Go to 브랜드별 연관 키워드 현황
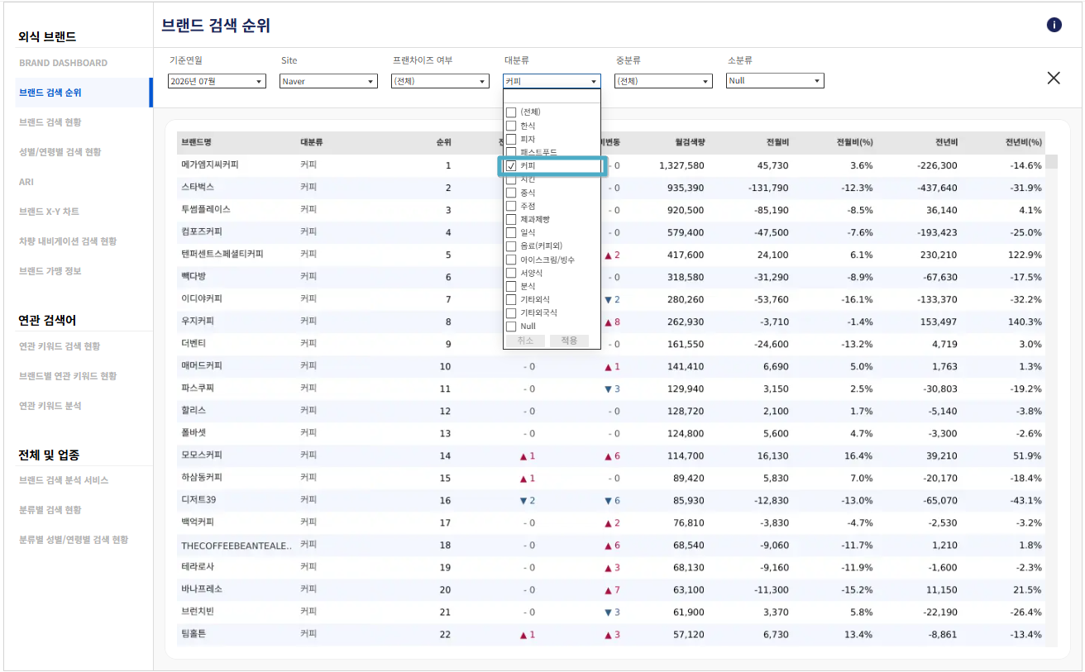1085x672 pixels. [68, 376]
